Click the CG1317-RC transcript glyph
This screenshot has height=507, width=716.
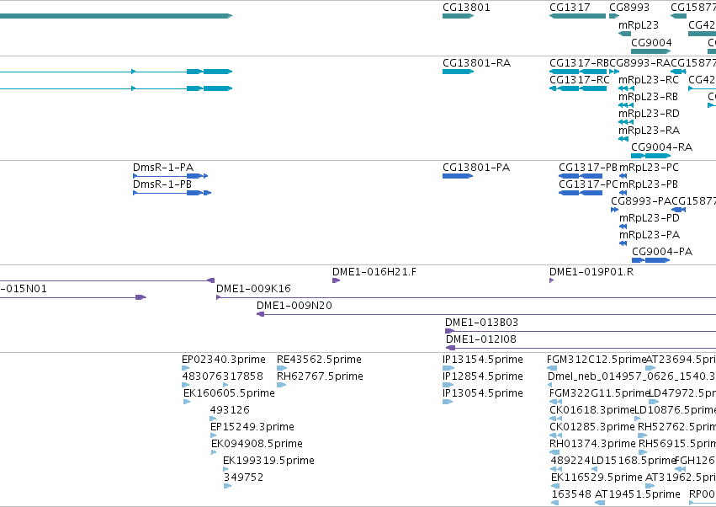578,88
